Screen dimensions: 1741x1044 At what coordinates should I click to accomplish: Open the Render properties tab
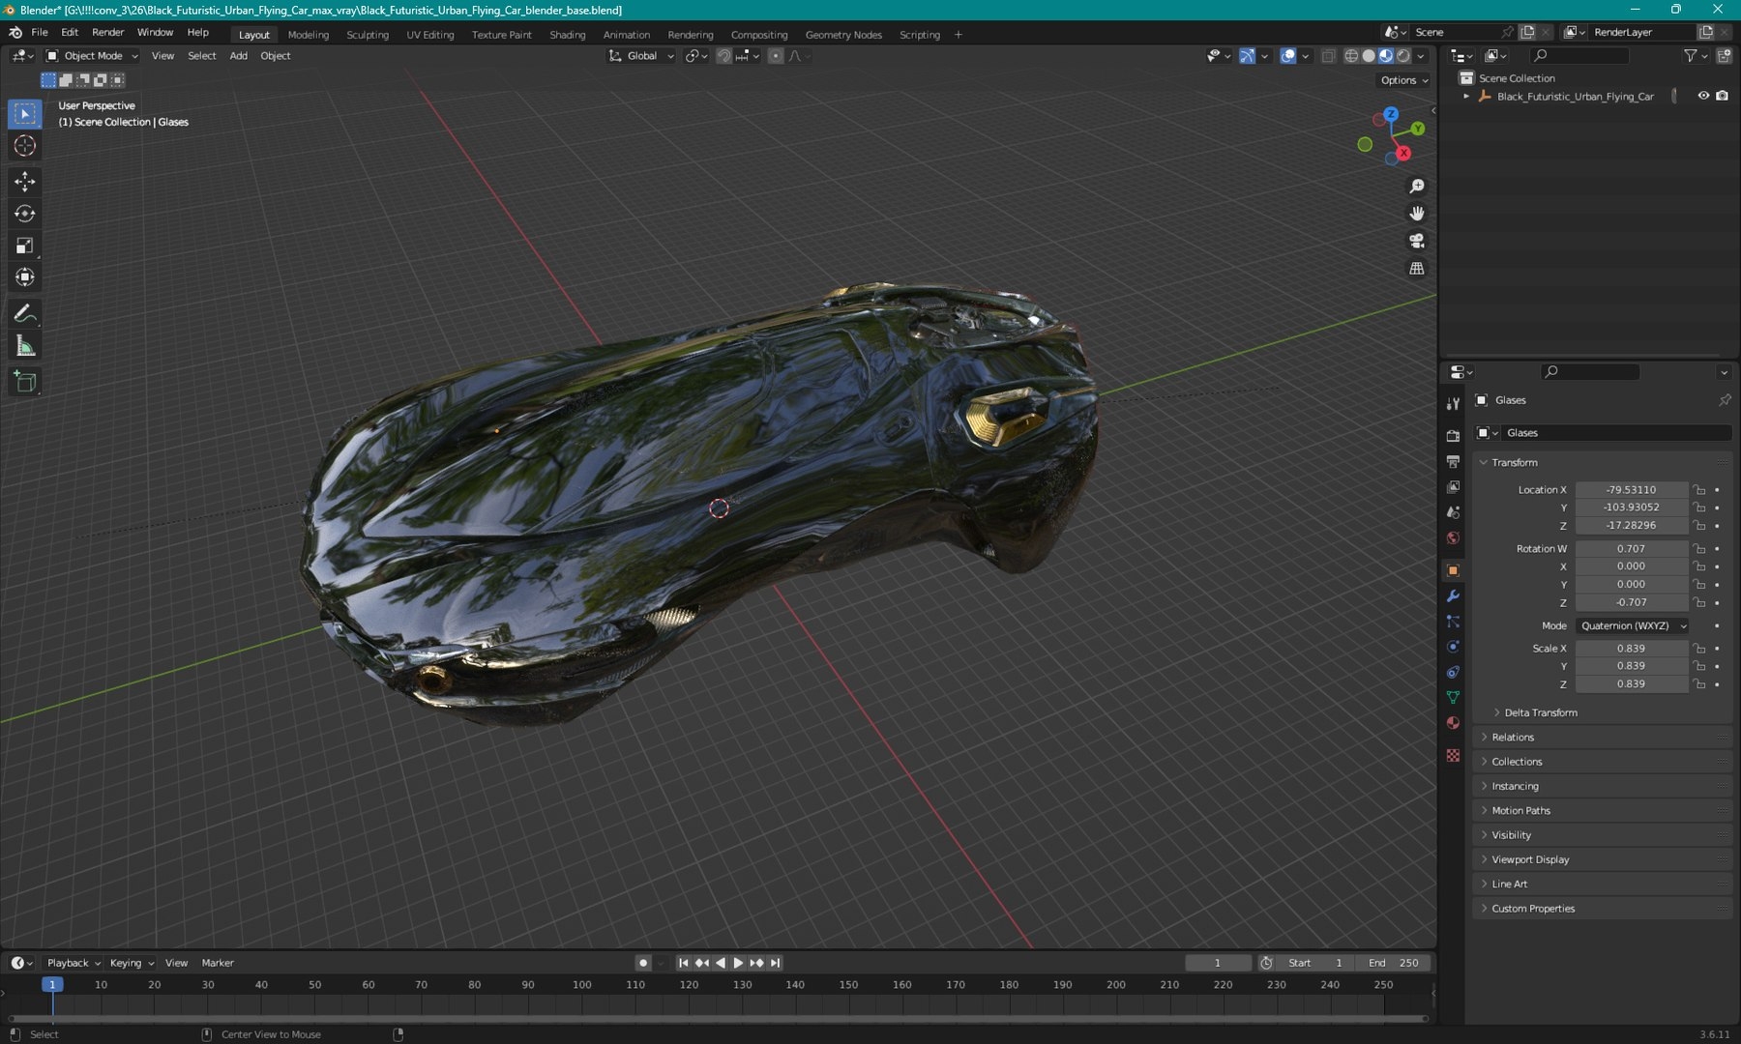coord(1453,434)
